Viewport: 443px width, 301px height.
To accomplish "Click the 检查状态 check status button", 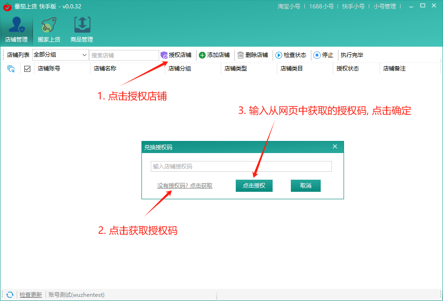I will pyautogui.click(x=291, y=55).
